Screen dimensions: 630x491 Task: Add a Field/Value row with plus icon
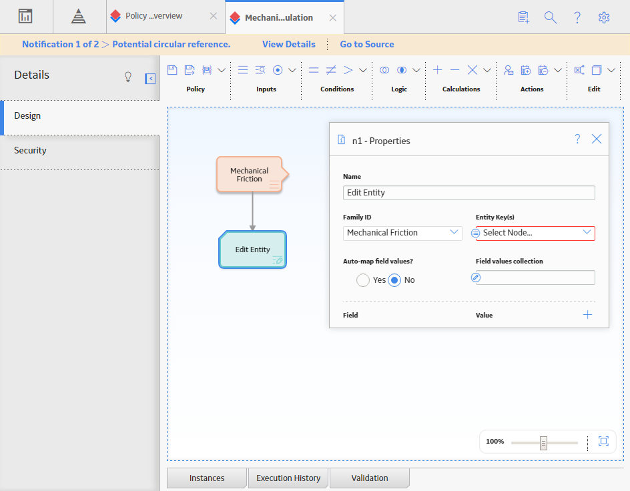[587, 315]
